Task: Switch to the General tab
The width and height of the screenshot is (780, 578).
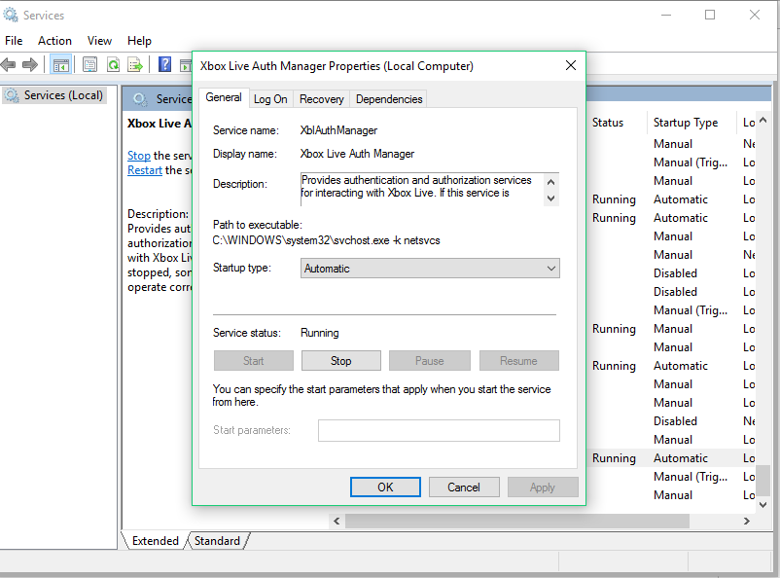Action: click(224, 97)
